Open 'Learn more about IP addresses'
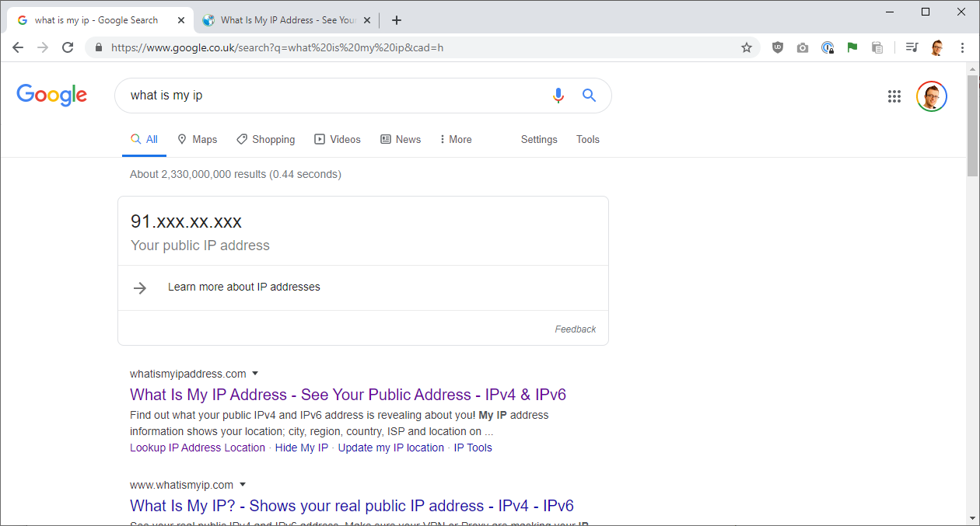The height and width of the screenshot is (526, 980). tap(244, 287)
